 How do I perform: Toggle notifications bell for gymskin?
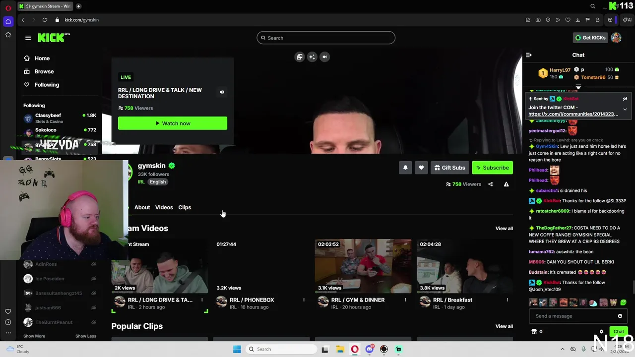(405, 168)
